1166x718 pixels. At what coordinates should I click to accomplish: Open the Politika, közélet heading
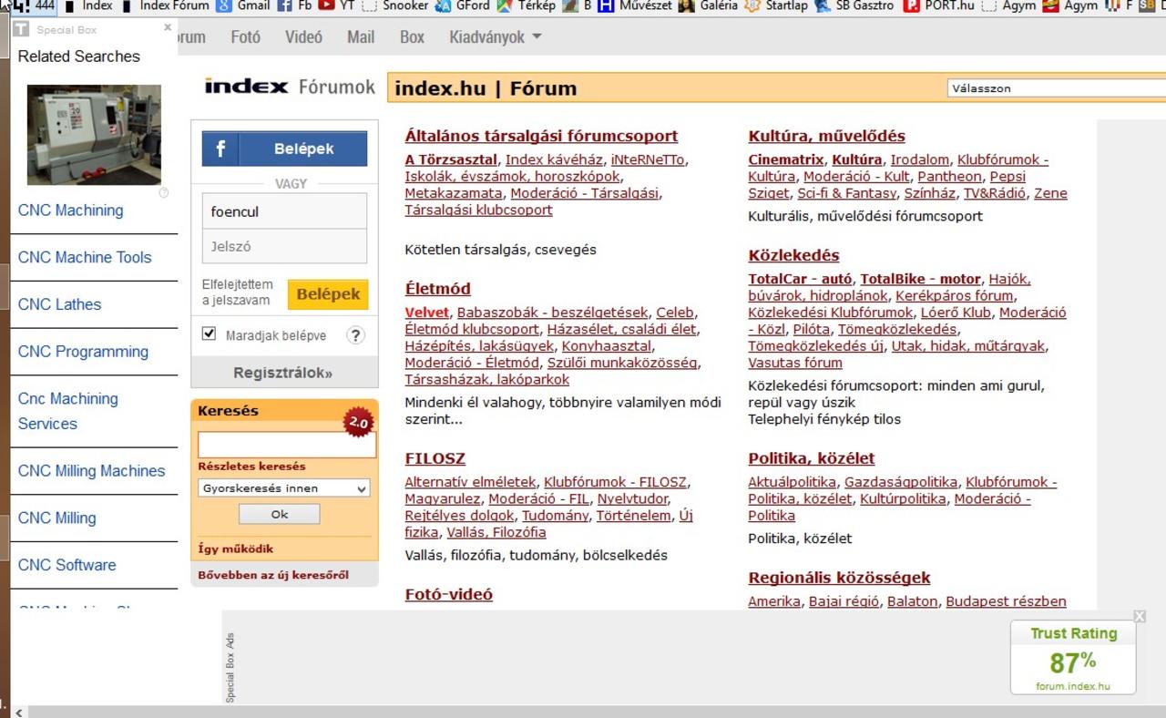point(811,458)
